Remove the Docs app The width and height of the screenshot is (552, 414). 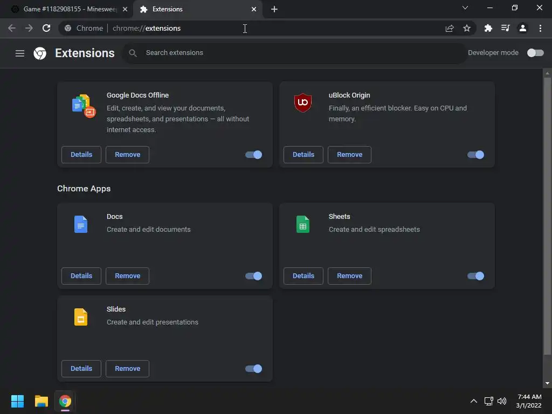point(127,276)
